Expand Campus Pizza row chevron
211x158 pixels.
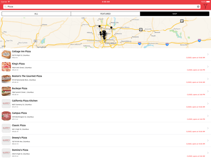coord(208,116)
